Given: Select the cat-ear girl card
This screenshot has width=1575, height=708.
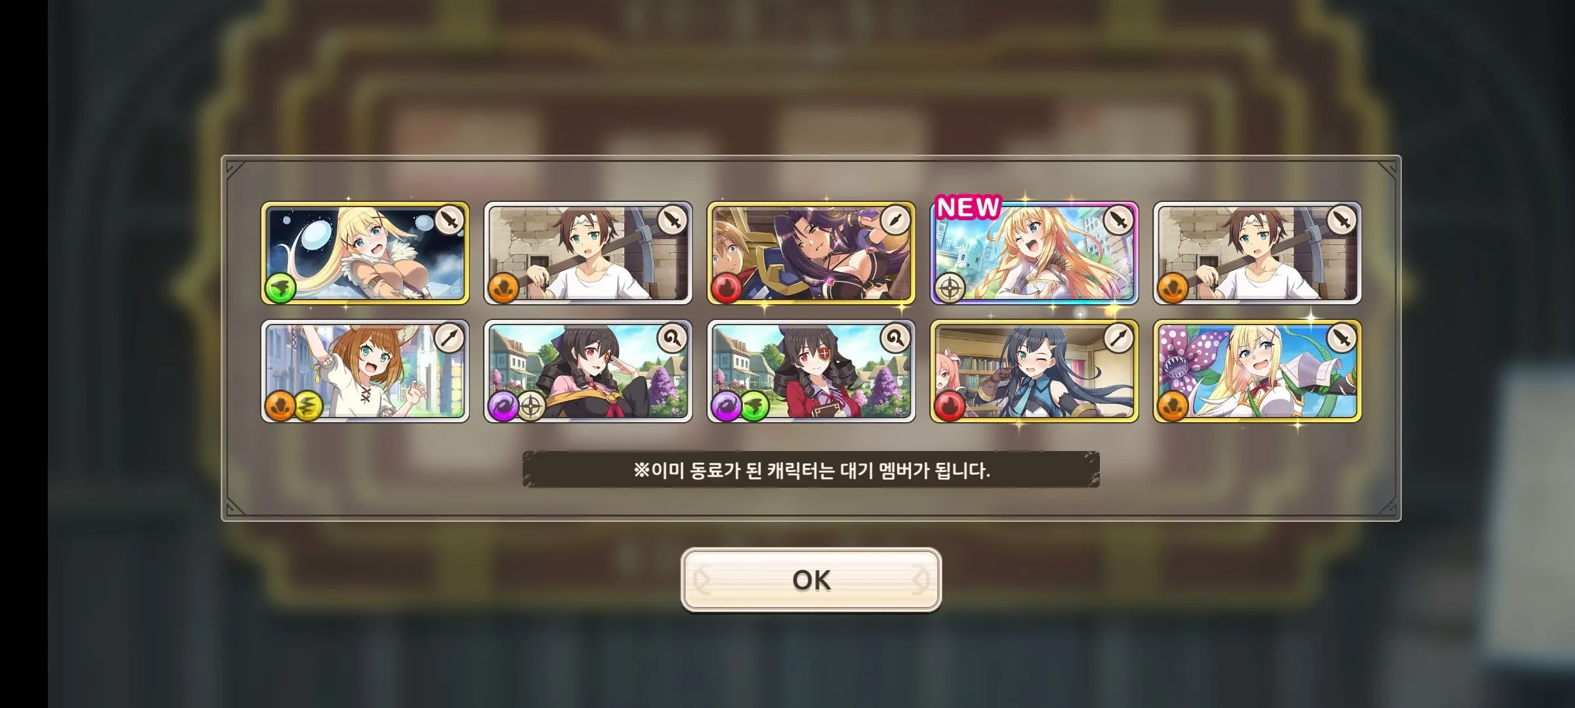Looking at the screenshot, I should 365,371.
